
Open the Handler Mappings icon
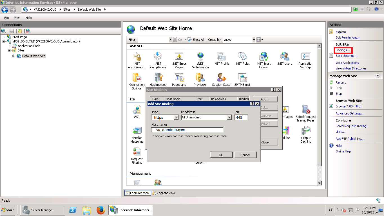[137, 134]
